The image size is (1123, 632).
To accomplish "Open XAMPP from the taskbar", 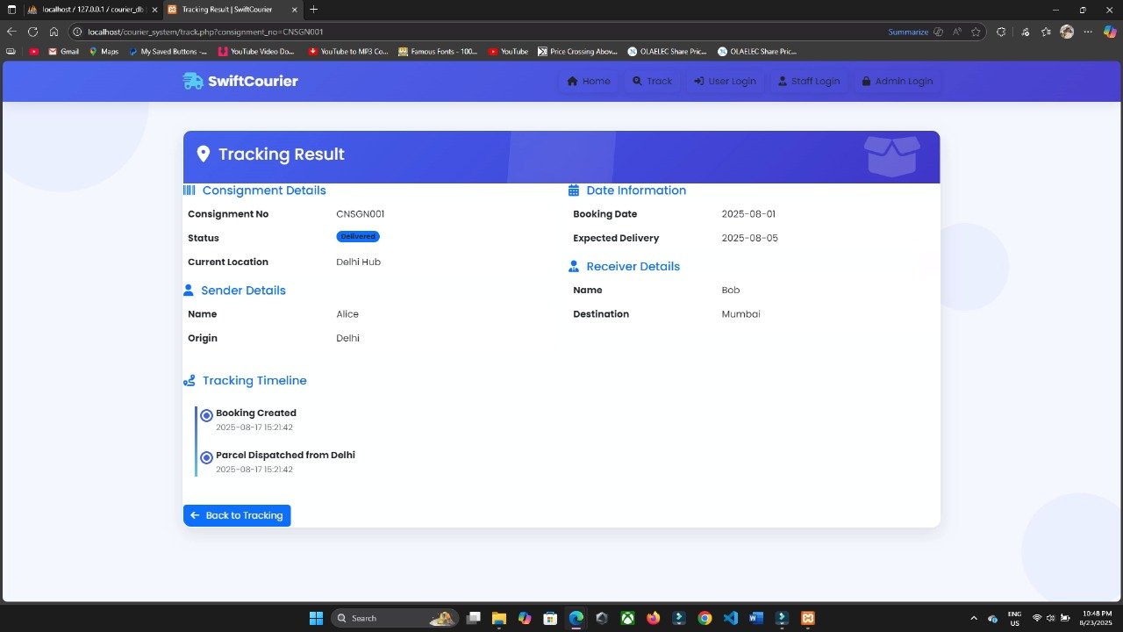I will point(808,618).
